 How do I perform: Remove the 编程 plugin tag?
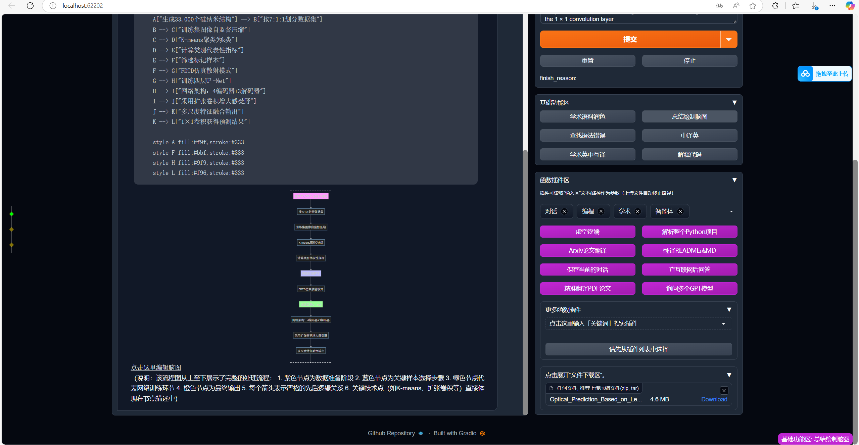[601, 211]
